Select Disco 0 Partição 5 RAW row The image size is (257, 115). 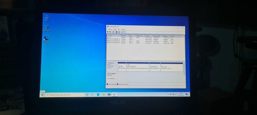coord(145,43)
